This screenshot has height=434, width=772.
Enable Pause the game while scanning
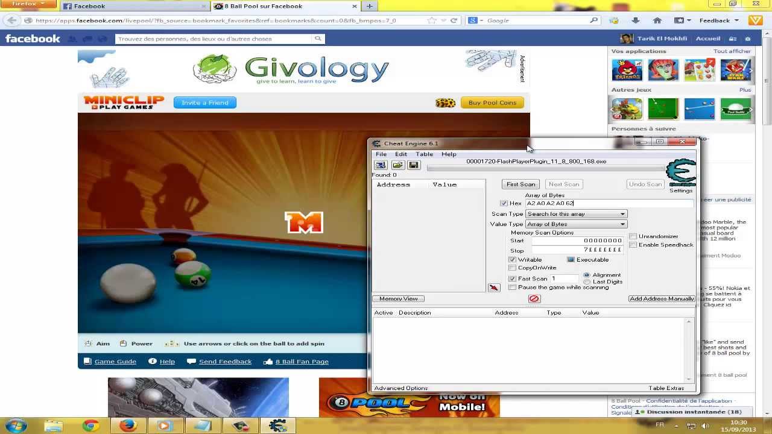click(512, 288)
